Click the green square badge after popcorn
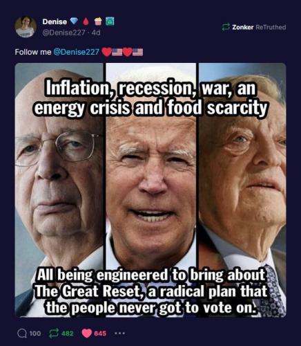The height and width of the screenshot is (346, 301). click(110, 21)
